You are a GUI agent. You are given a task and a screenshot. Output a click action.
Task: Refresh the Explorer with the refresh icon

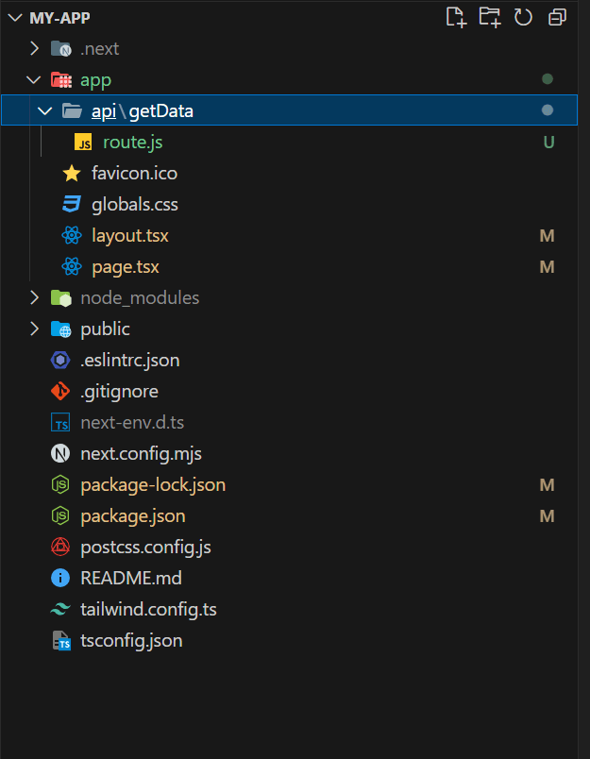523,17
